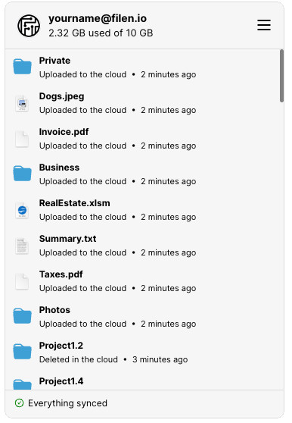Image resolution: width=292 pixels, height=423 pixels.
Task: Click the Dogs.jpeg image file icon
Action: [x=22, y=103]
